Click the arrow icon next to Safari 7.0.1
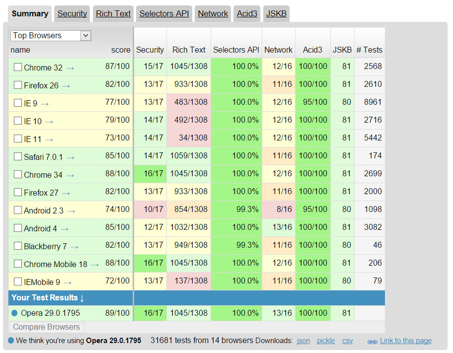The image size is (453, 353). click(71, 158)
